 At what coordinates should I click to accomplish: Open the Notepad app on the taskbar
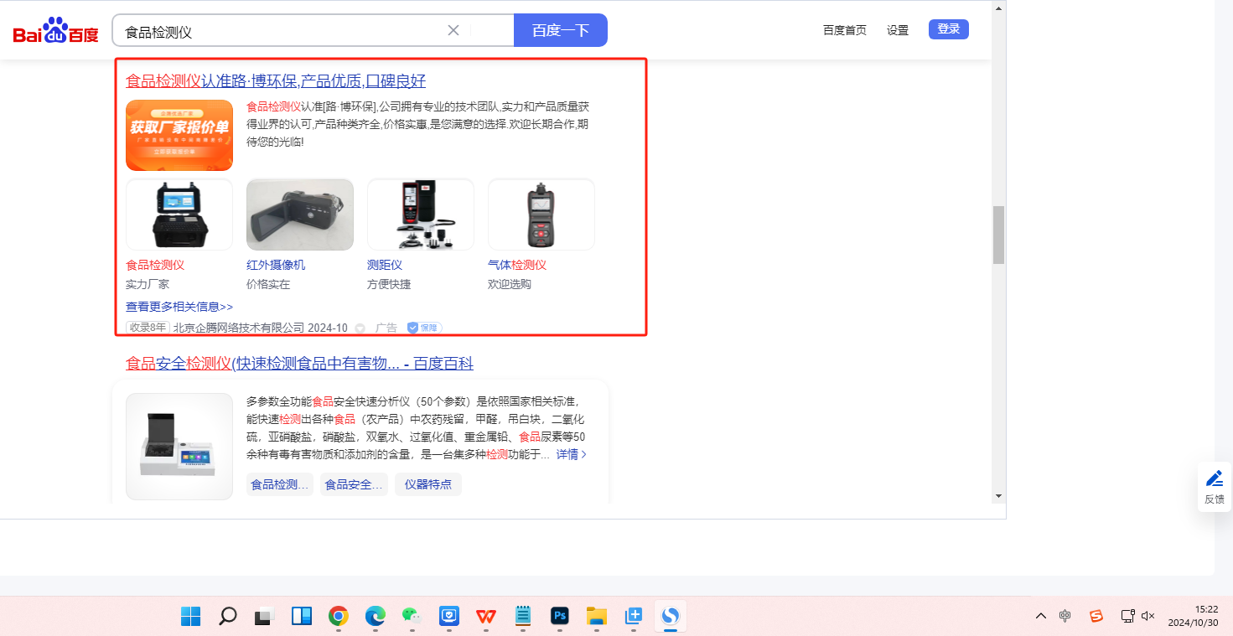coord(523,617)
